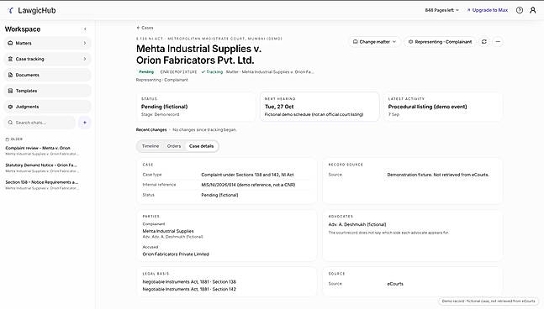Open the user account profile icon

click(x=532, y=10)
